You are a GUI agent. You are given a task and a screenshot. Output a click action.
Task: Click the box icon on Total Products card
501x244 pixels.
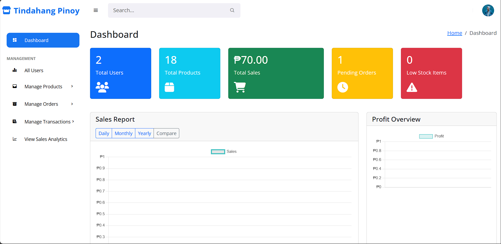(169, 87)
